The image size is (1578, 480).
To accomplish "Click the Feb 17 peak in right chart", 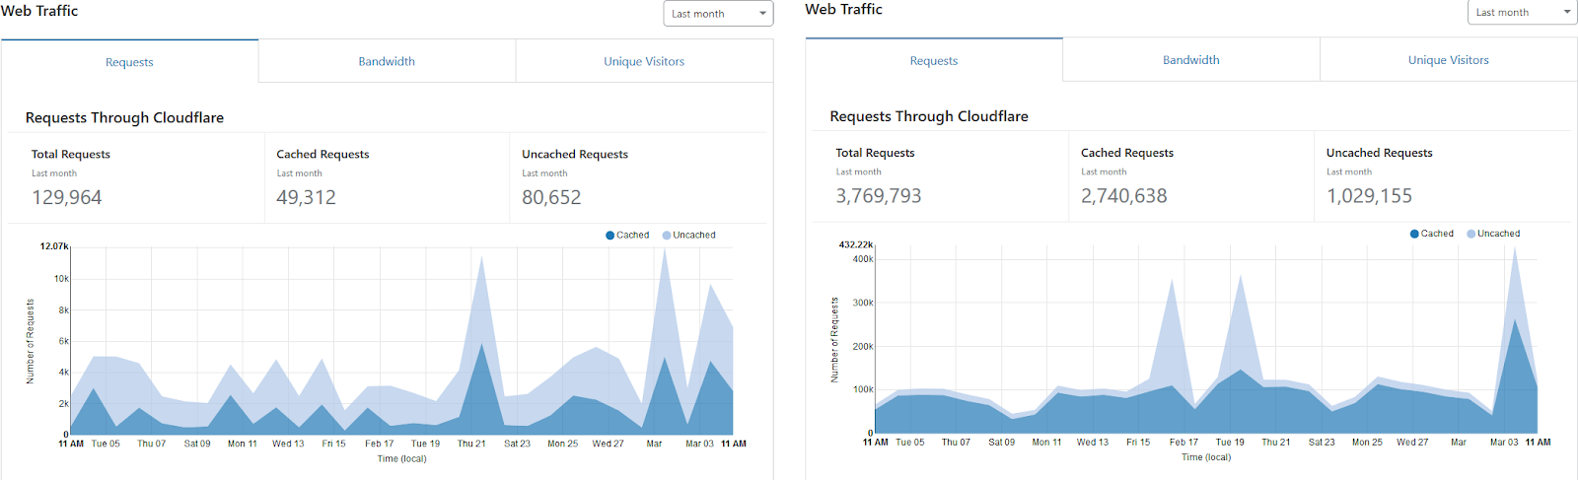I will click(1172, 282).
